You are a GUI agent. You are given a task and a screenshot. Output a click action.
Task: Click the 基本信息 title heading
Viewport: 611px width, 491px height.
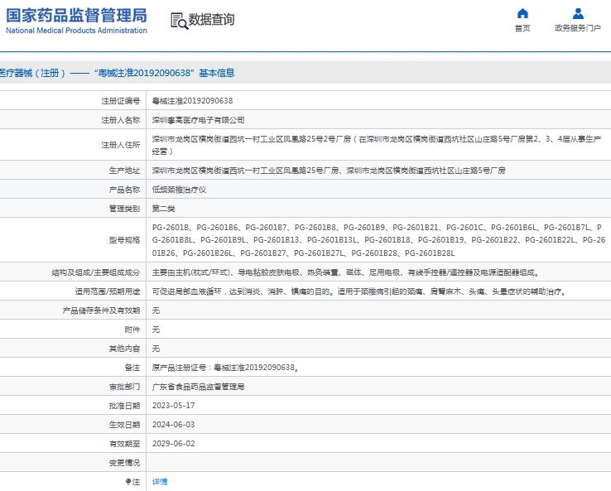point(217,73)
